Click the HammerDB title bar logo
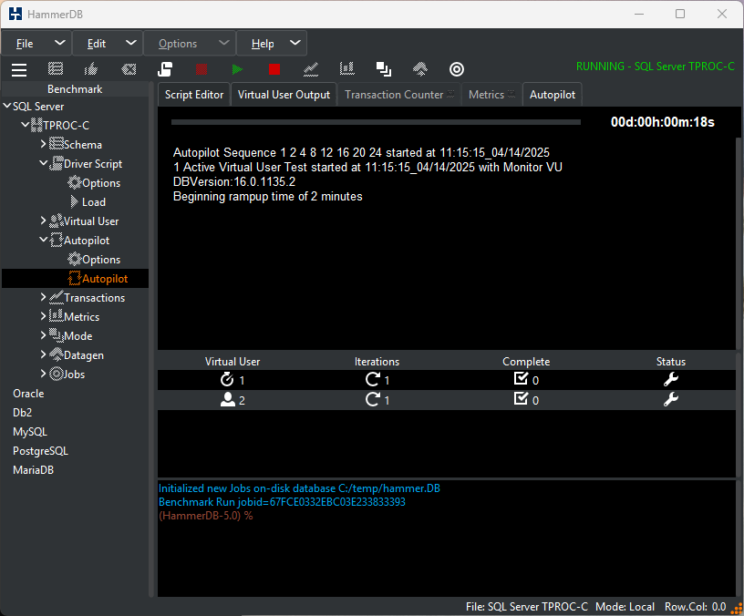The width and height of the screenshot is (744, 616). point(15,14)
